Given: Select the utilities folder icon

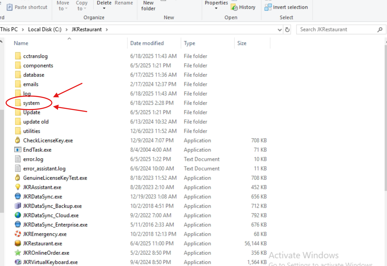Looking at the screenshot, I should 18,131.
